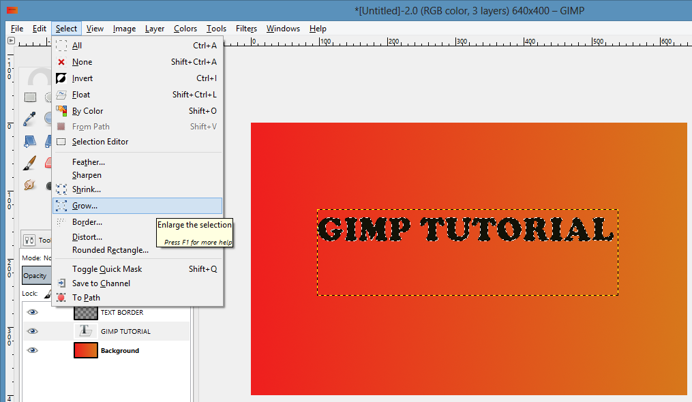This screenshot has height=402, width=692.
Task: Open the Filters menu
Action: coord(246,28)
